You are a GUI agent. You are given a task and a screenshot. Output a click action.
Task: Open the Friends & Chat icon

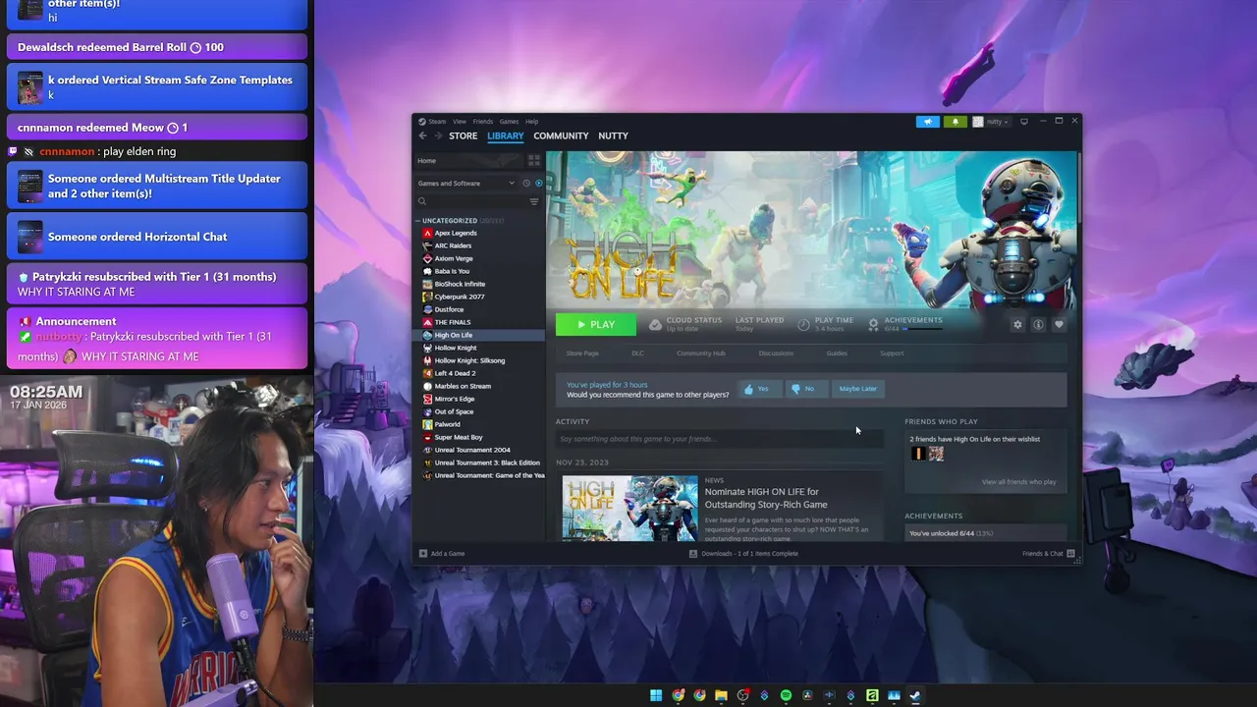tap(1070, 554)
